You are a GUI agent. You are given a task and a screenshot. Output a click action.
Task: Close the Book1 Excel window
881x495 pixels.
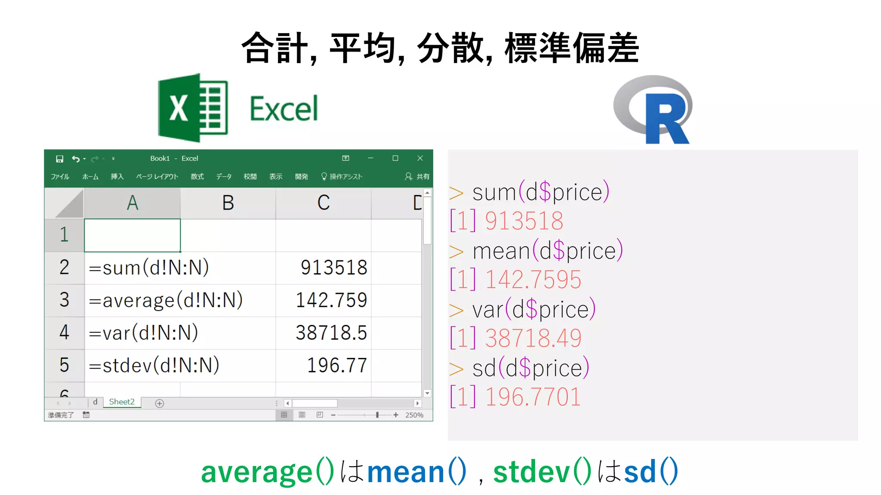pos(420,158)
